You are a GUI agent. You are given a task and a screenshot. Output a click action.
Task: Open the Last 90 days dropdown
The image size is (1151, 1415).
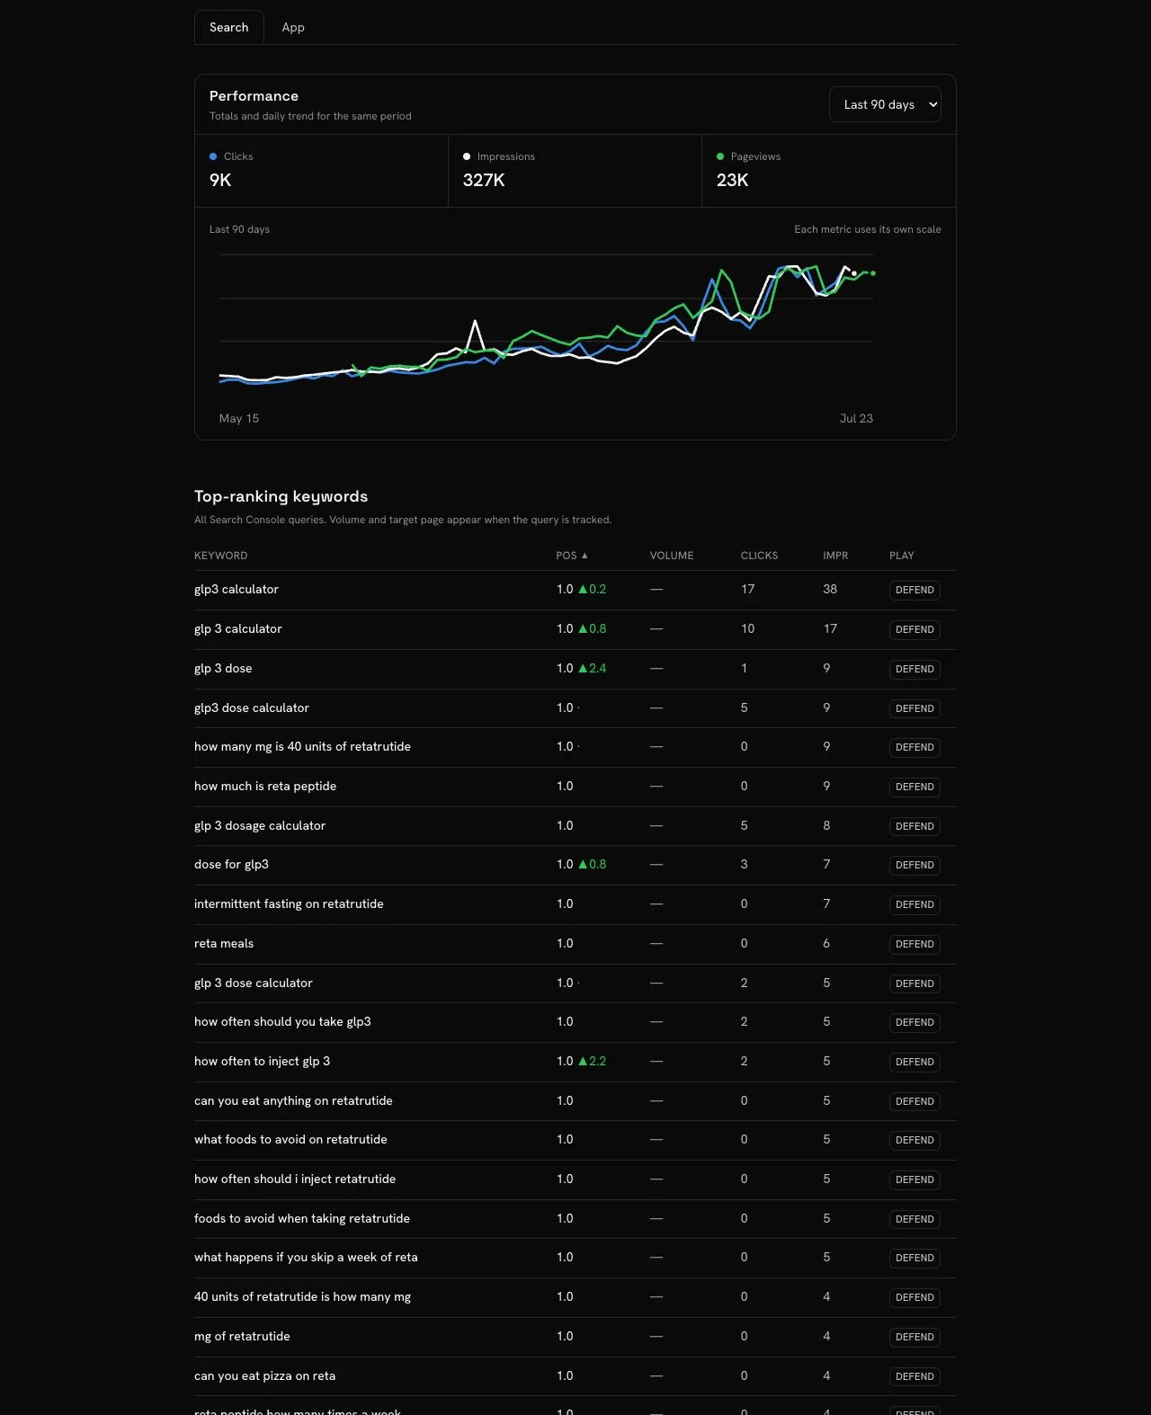(x=885, y=104)
